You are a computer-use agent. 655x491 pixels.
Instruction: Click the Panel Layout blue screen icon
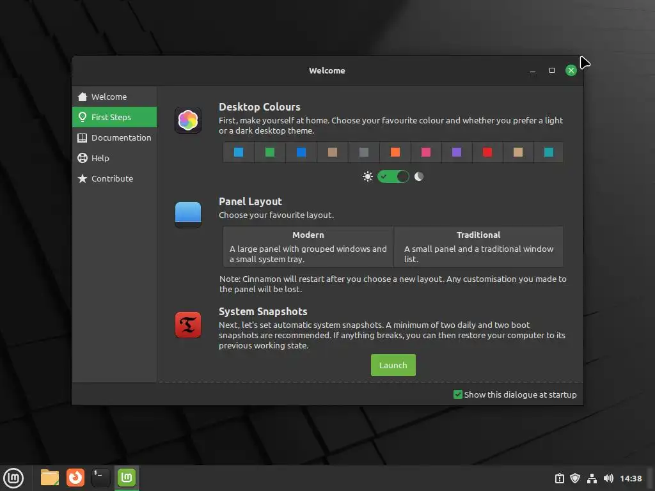tap(188, 214)
